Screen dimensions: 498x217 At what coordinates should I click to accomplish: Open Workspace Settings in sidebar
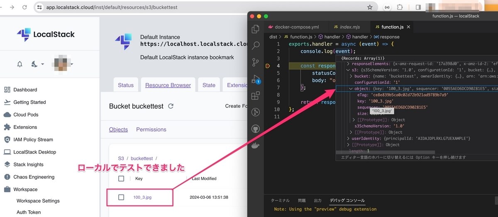38,201
